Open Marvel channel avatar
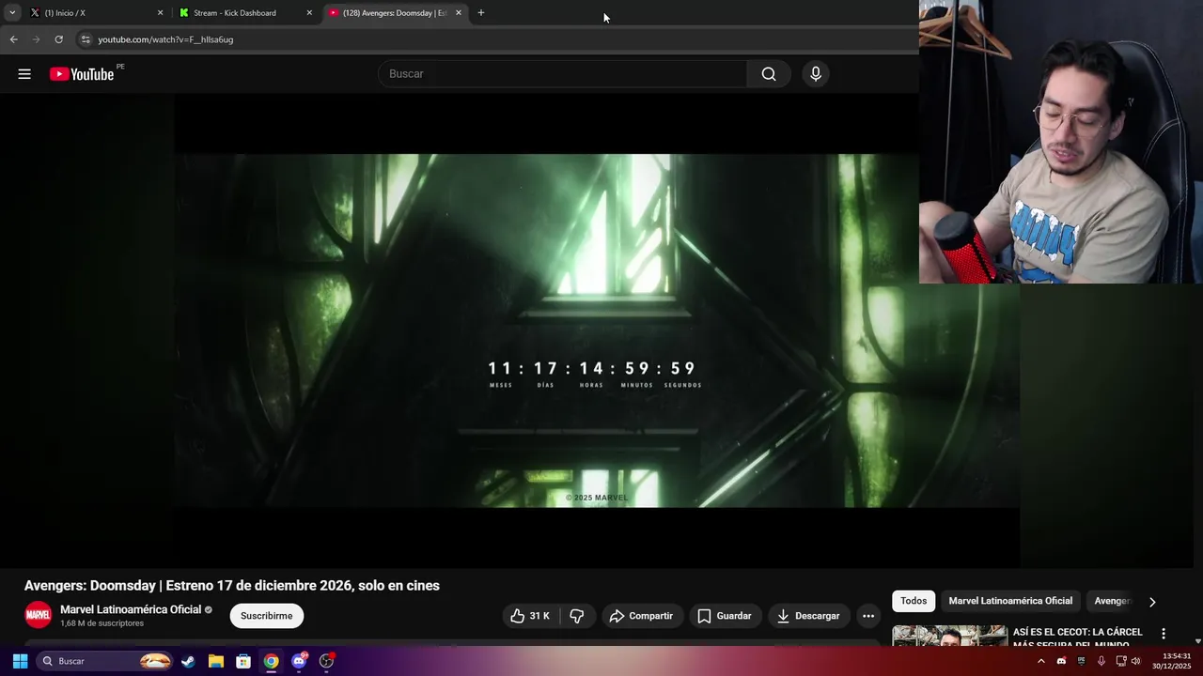1203x676 pixels. point(39,615)
